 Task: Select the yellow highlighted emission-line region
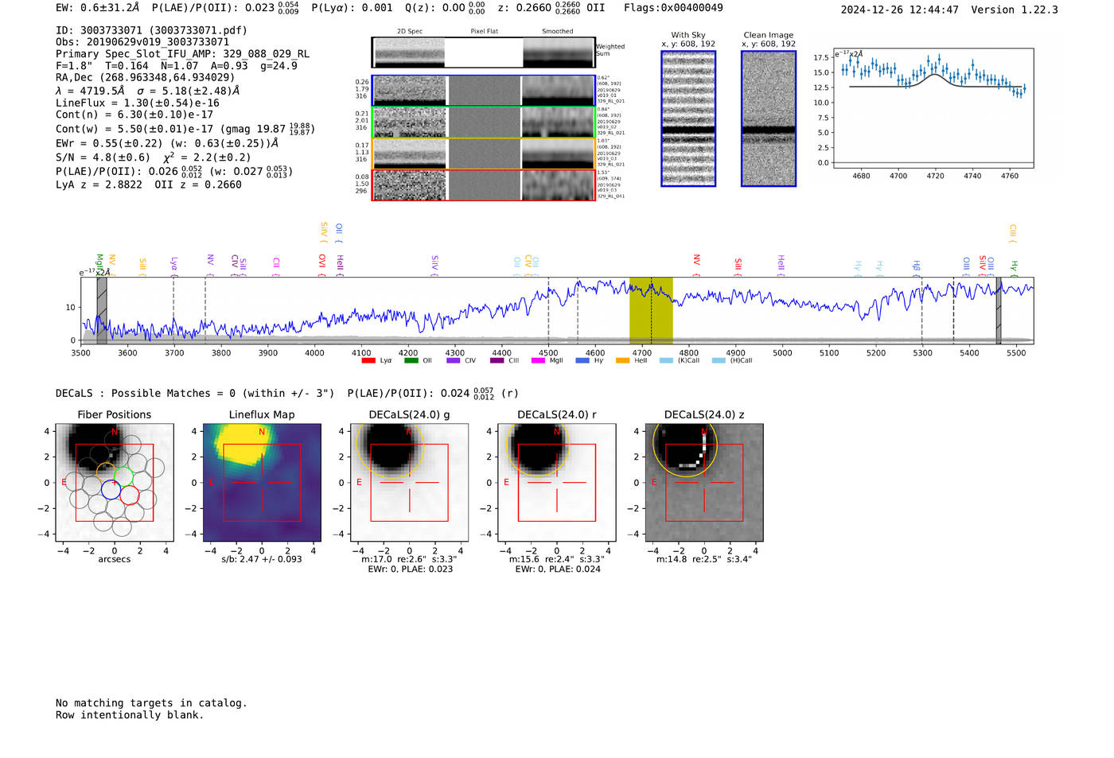click(651, 310)
